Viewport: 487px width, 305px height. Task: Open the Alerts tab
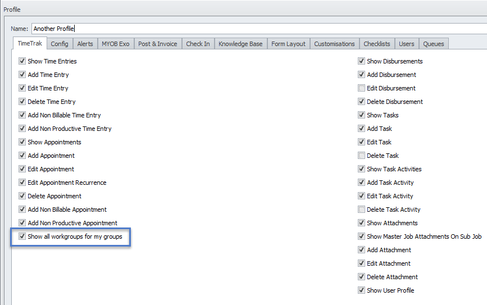pyautogui.click(x=85, y=44)
